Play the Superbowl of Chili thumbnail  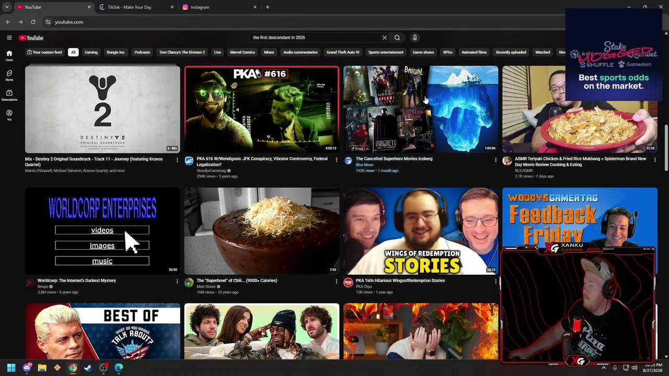(261, 231)
